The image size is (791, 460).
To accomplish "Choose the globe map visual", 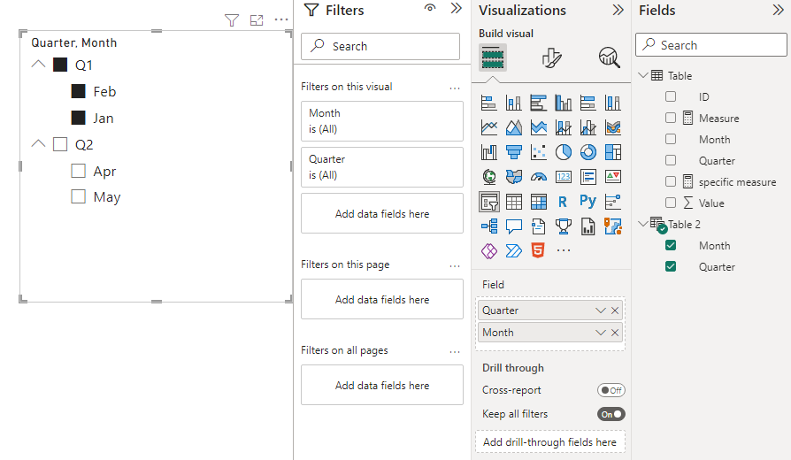I will (488, 177).
